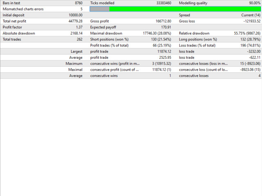This screenshot has height=196, width=262.
Task: Select the 'Short positions (won %)' label
Action: [109, 39]
